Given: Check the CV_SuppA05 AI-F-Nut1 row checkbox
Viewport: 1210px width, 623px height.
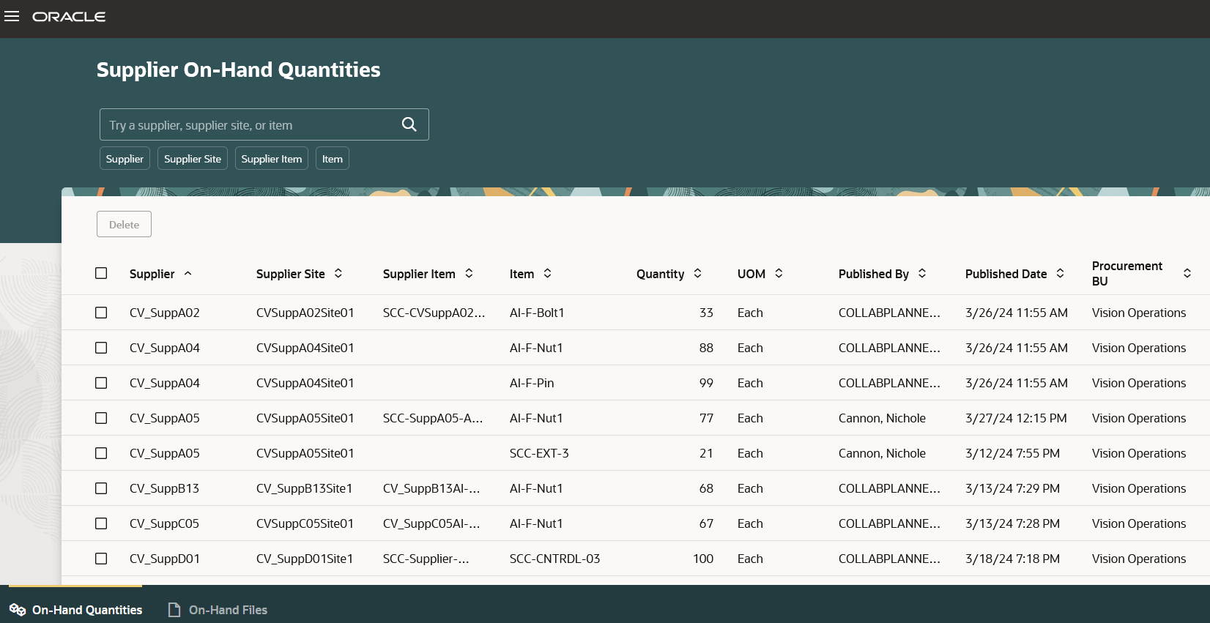Looking at the screenshot, I should pos(101,418).
